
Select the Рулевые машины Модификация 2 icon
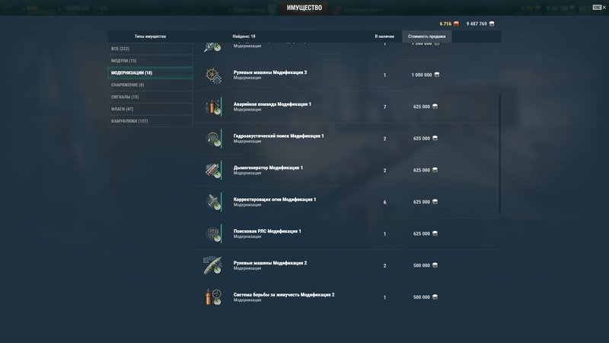click(212, 265)
